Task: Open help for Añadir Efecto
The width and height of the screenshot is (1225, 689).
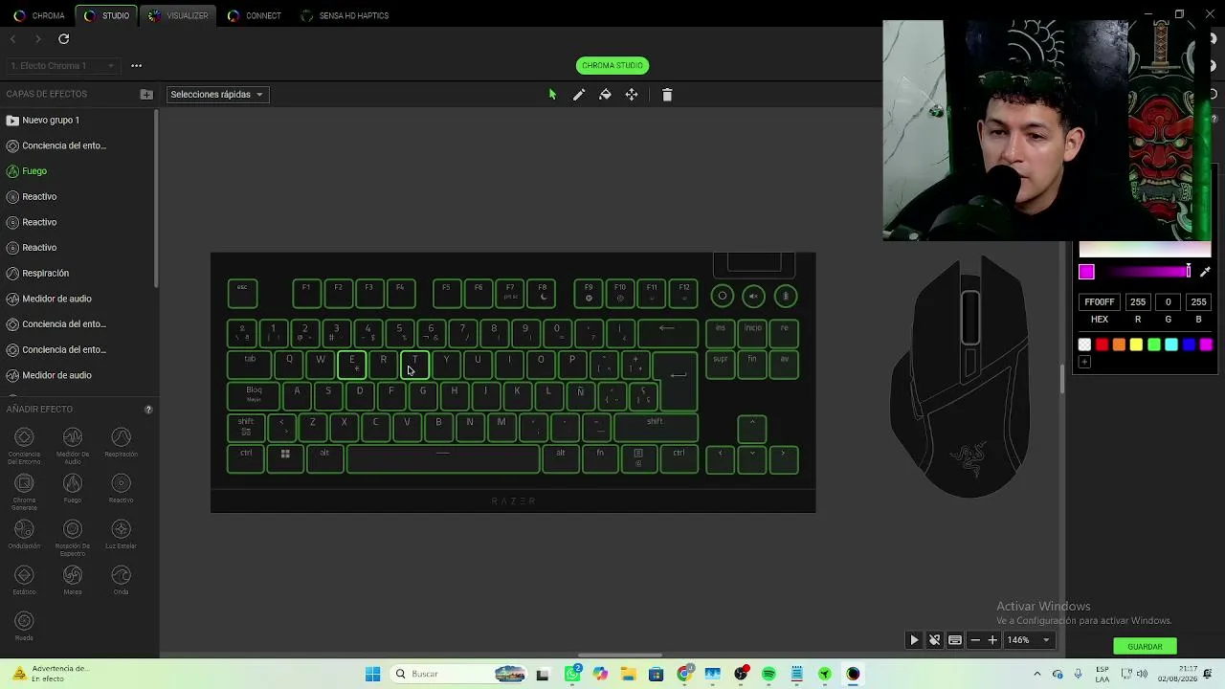Action: coord(148,410)
